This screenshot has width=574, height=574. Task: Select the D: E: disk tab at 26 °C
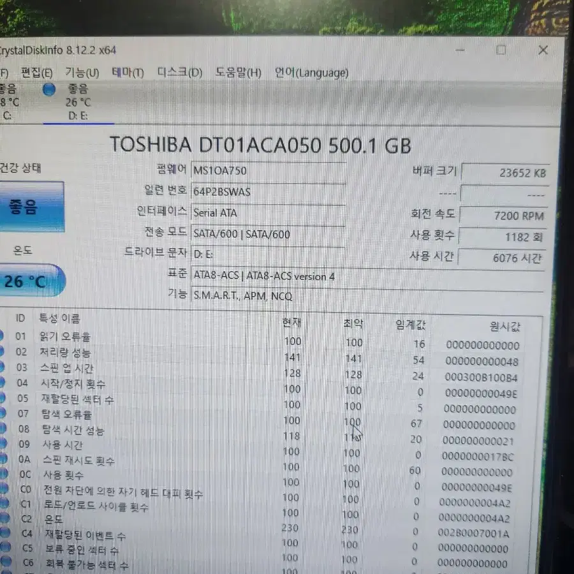tap(78, 103)
